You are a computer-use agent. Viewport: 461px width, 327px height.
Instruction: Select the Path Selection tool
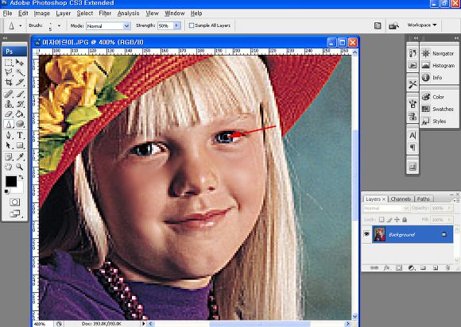coord(9,145)
